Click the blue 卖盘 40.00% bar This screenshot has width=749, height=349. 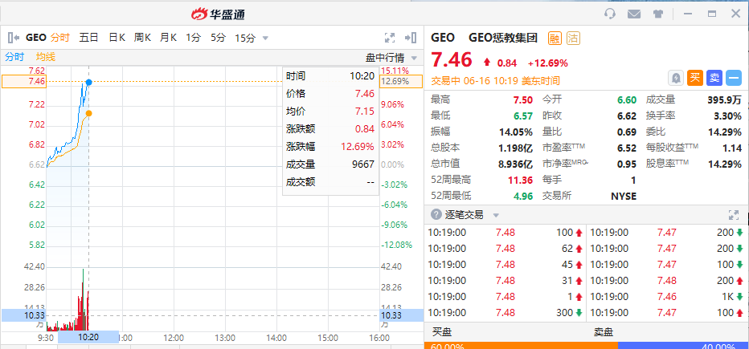[683, 346]
